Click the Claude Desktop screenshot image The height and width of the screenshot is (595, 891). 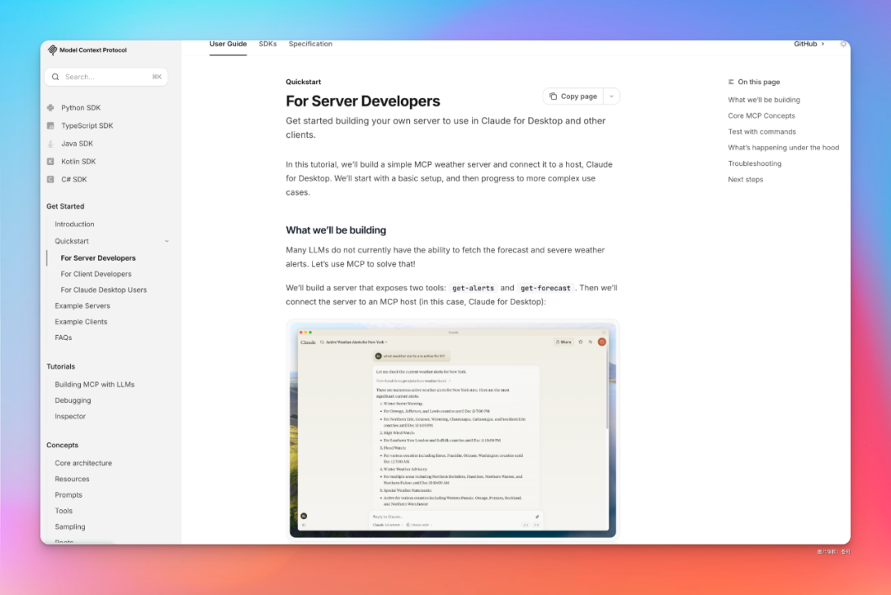(x=453, y=430)
